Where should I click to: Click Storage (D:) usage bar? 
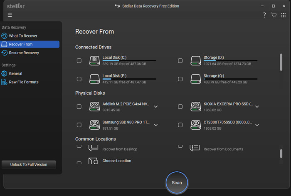(x=230, y=61)
